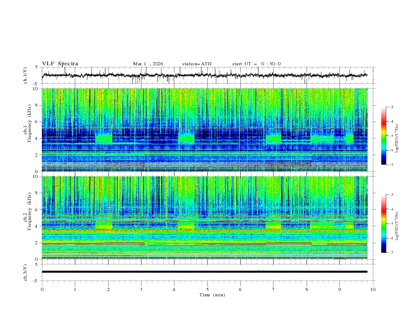Click the "9" tick on the Time axis
Image resolution: width=420 pixels, height=325 pixels.
[x=339, y=289]
